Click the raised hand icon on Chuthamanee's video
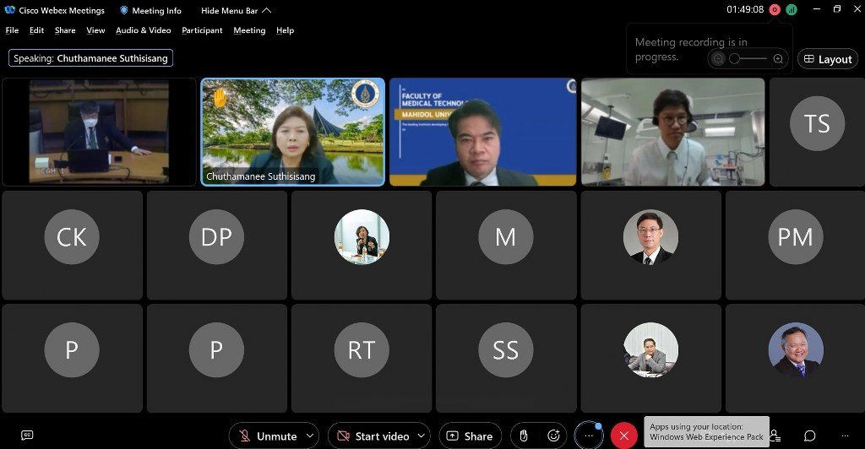865x449 pixels. [220, 99]
